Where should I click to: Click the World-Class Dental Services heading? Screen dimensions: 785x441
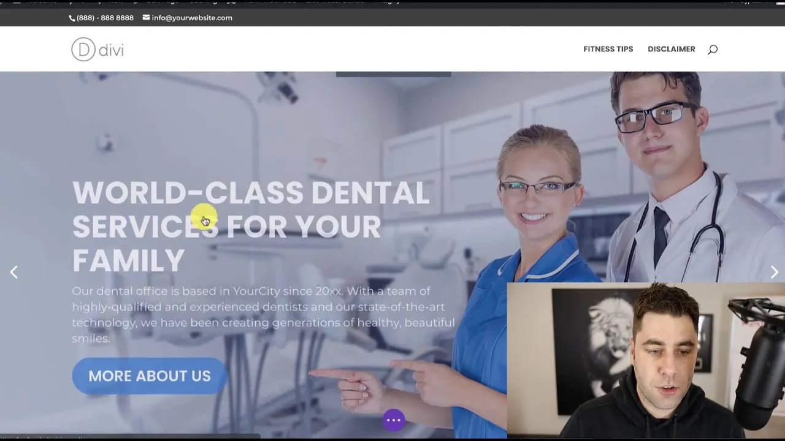click(x=251, y=227)
